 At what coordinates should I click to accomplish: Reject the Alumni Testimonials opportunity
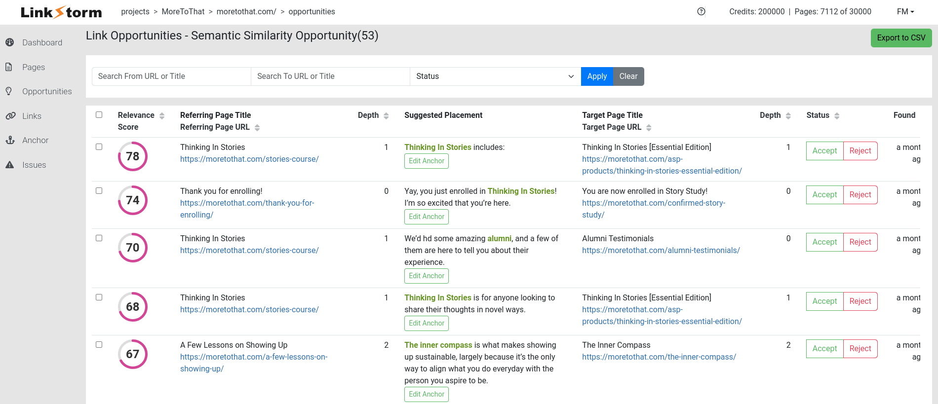point(860,242)
